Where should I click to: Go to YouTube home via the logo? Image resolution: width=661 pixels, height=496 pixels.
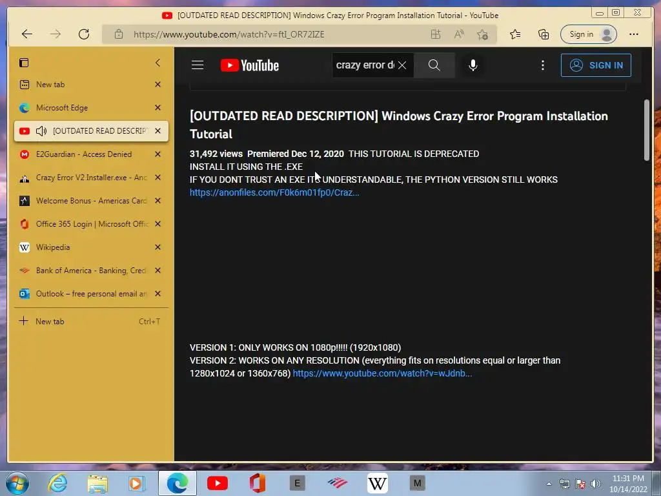[250, 65]
